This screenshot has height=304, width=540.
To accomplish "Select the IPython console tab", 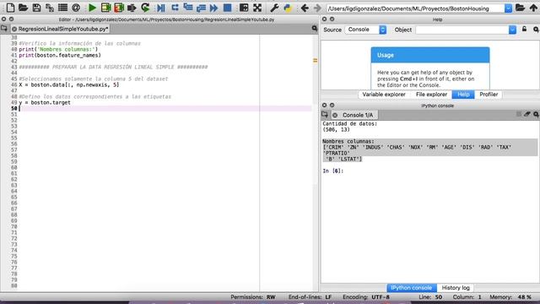I will pos(411,287).
